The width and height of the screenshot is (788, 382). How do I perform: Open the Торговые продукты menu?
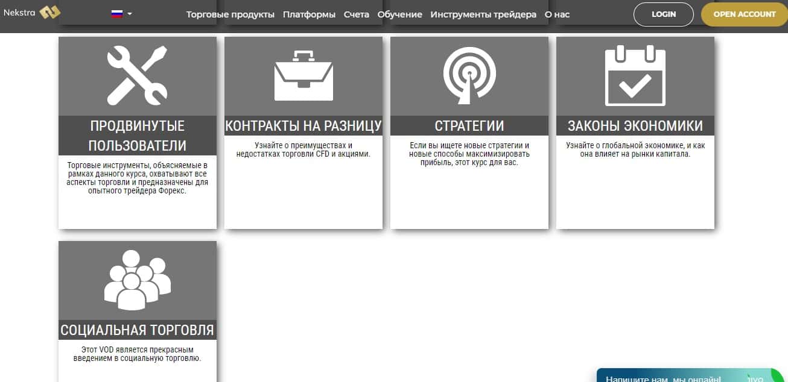(230, 14)
